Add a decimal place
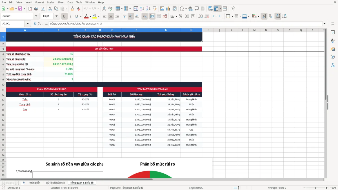This screenshot has height=190, width=338. pyautogui.click(x=201, y=16)
